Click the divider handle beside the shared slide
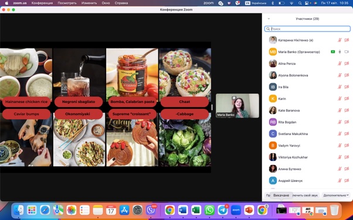Image resolution: width=353 pixels, height=220 pixels. pos(212,107)
